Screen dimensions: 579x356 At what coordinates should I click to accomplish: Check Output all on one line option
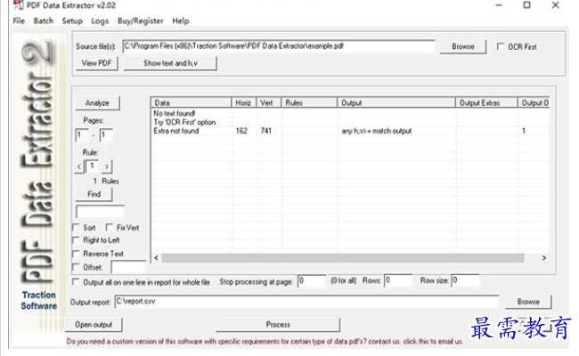pos(76,282)
